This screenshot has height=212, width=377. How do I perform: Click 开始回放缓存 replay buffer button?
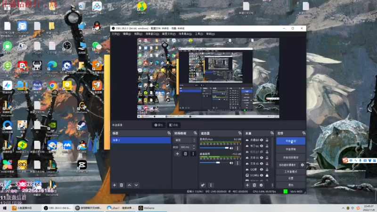click(x=291, y=157)
